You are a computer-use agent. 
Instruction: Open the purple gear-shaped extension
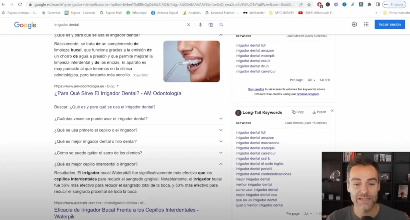pos(336,4)
